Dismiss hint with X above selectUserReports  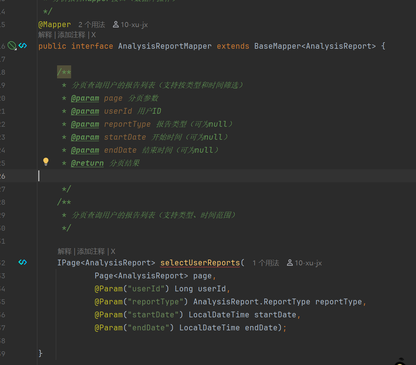[113, 251]
